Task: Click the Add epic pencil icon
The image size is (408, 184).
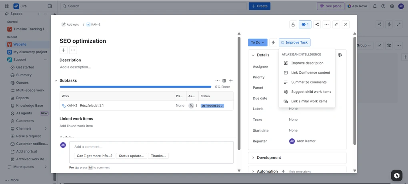Action: [64, 24]
